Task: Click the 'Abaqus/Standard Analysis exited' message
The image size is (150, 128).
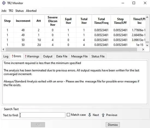Action: (x=71, y=83)
